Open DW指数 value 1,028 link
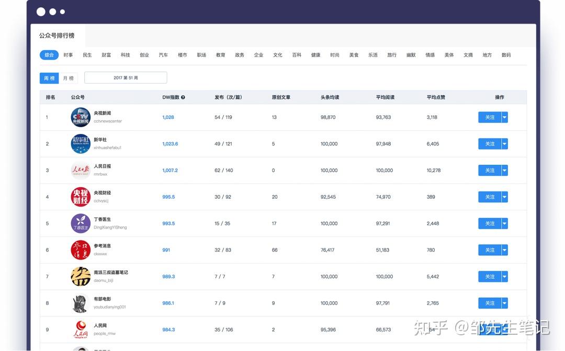The image size is (565, 351). coord(168,117)
